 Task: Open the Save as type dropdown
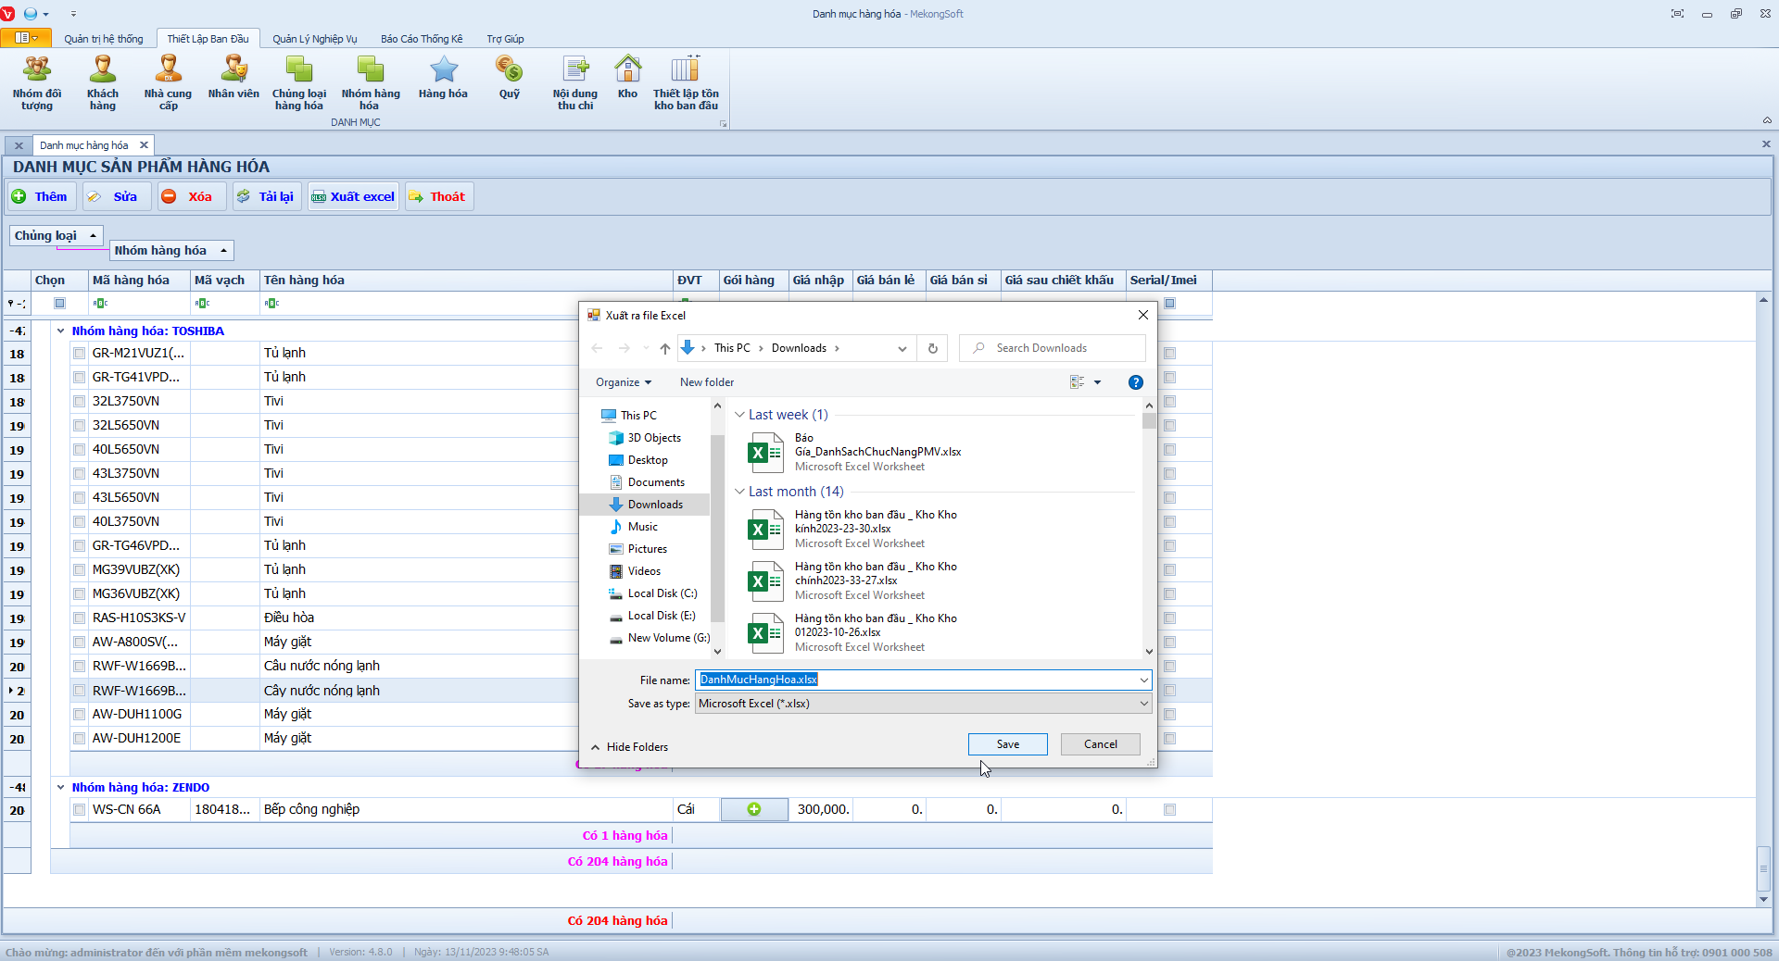[923, 704]
